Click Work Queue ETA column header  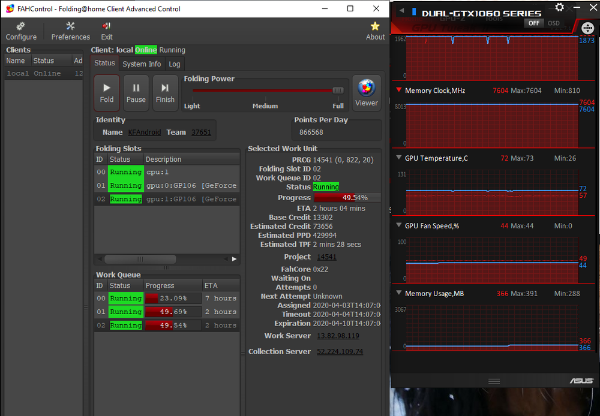221,285
